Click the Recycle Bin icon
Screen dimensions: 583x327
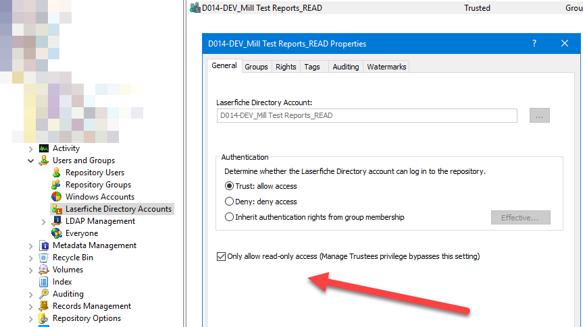[44, 258]
